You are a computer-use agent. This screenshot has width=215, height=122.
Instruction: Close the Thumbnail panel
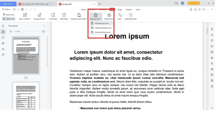pos(44,26)
